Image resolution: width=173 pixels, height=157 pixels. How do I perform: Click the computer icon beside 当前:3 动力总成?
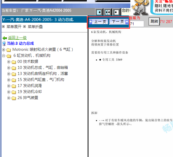4,44
